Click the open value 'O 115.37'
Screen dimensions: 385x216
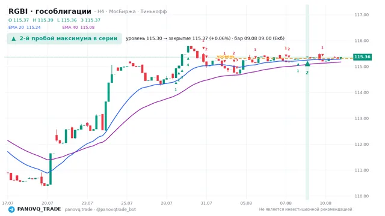[x=19, y=20]
